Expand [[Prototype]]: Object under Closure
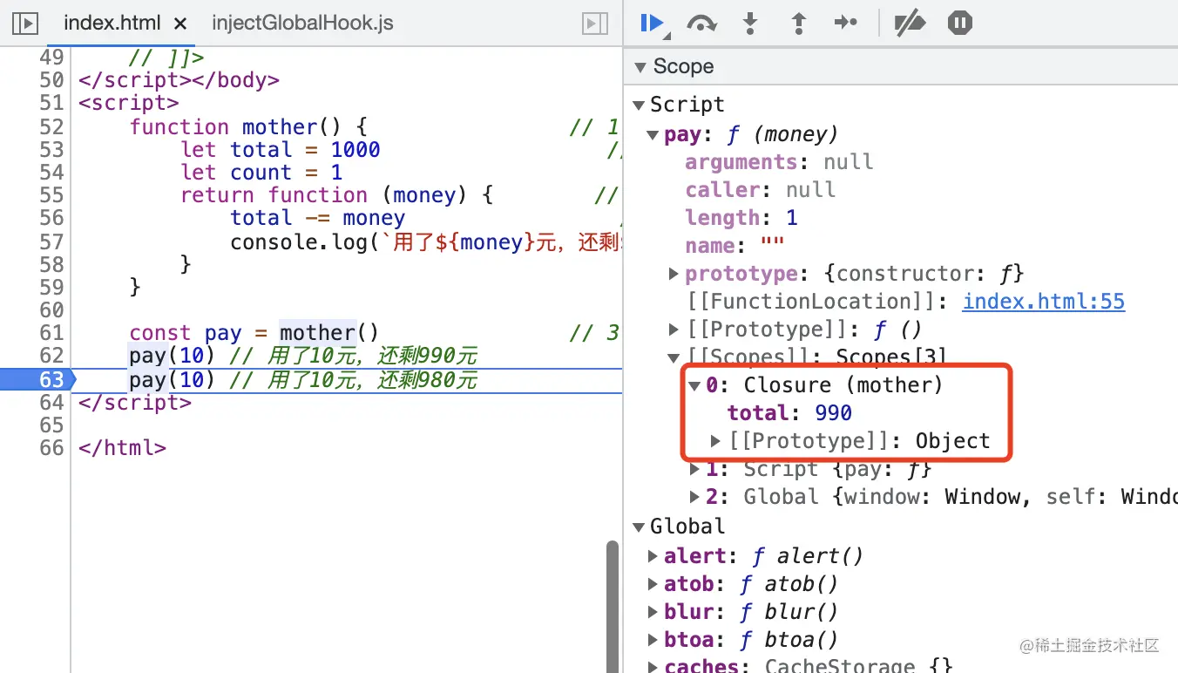 715,441
